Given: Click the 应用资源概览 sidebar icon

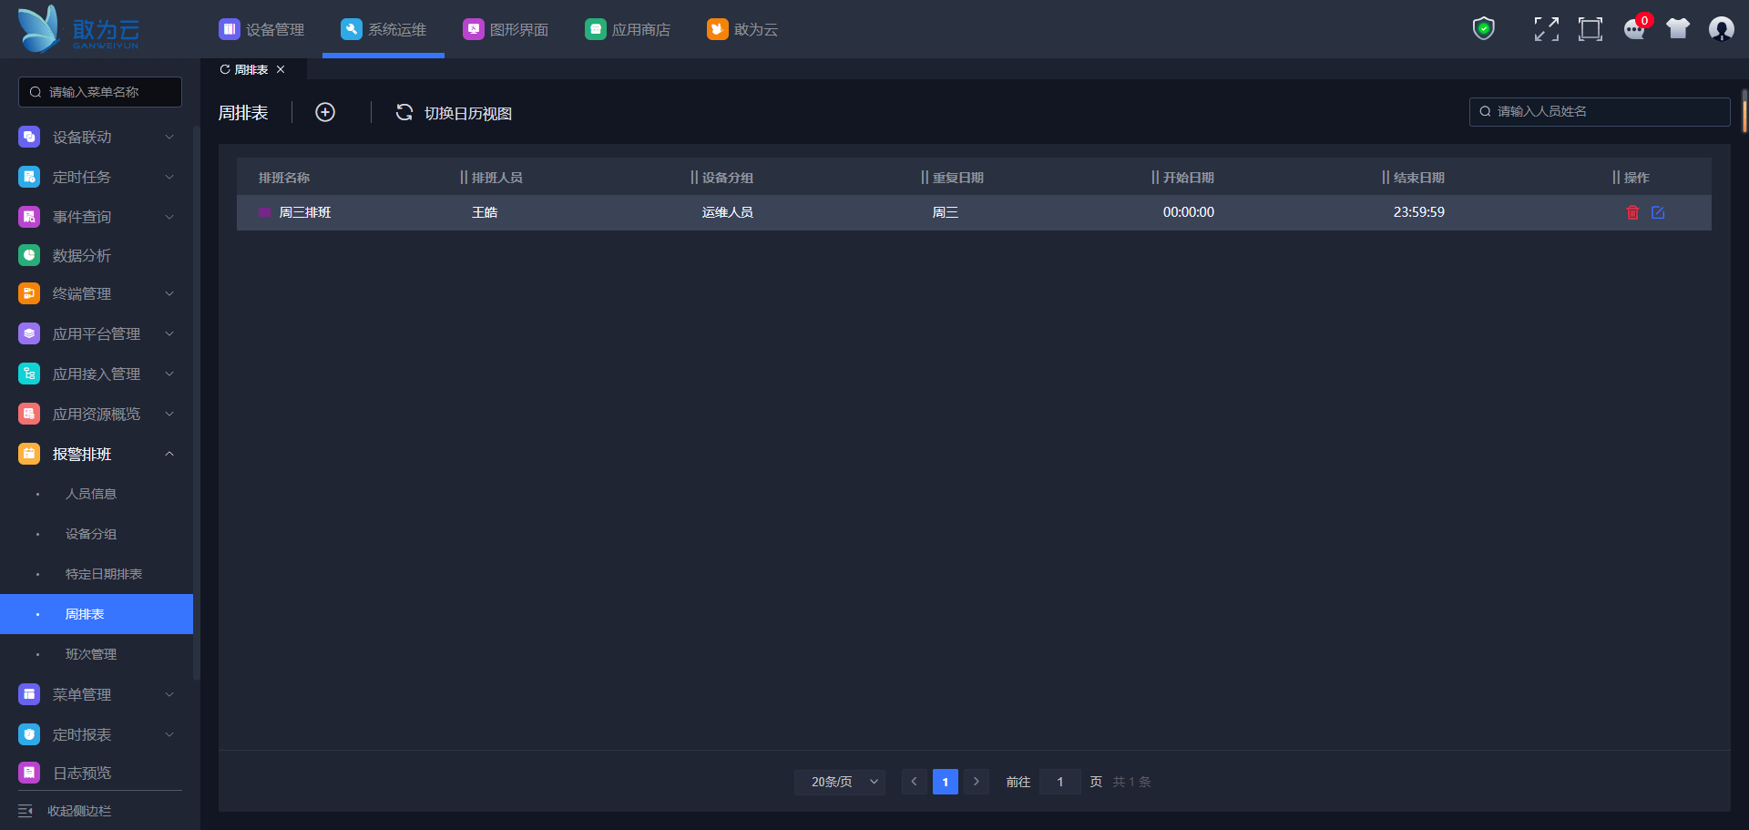Looking at the screenshot, I should click(29, 414).
